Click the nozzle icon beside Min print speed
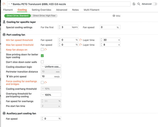Image resolution: width=158 pixels, height=127 pixels. pos(7,76)
